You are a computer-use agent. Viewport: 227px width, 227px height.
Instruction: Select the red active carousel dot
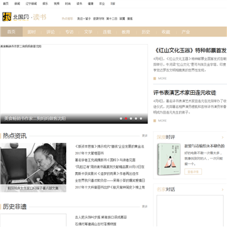pyautogui.click(x=126, y=119)
